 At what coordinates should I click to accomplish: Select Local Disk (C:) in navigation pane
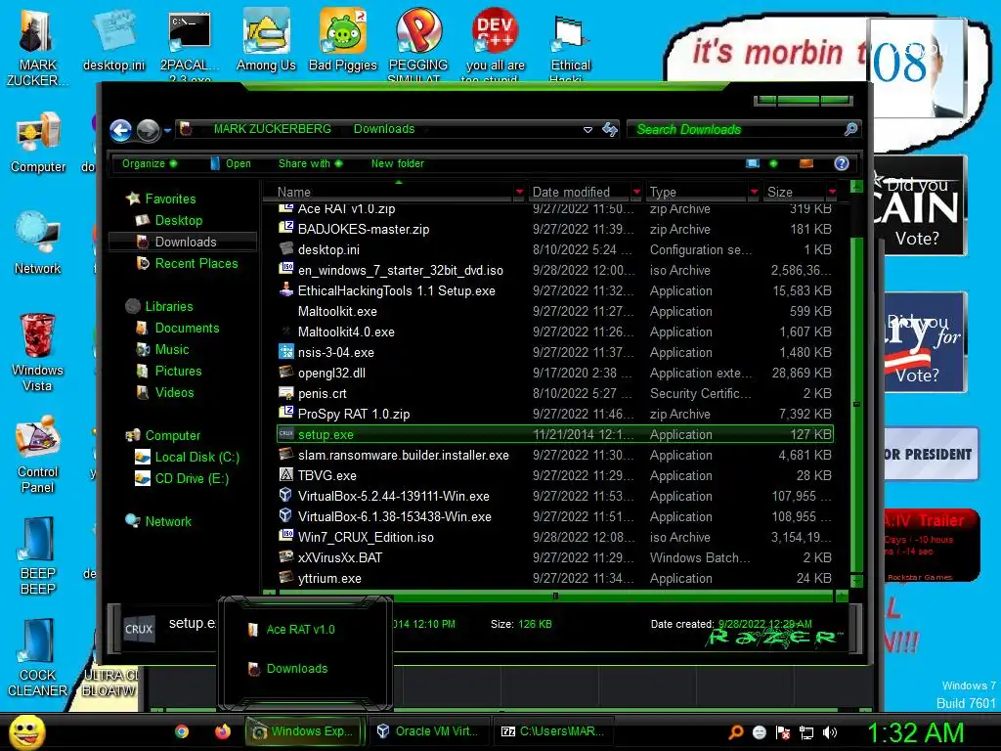(196, 458)
